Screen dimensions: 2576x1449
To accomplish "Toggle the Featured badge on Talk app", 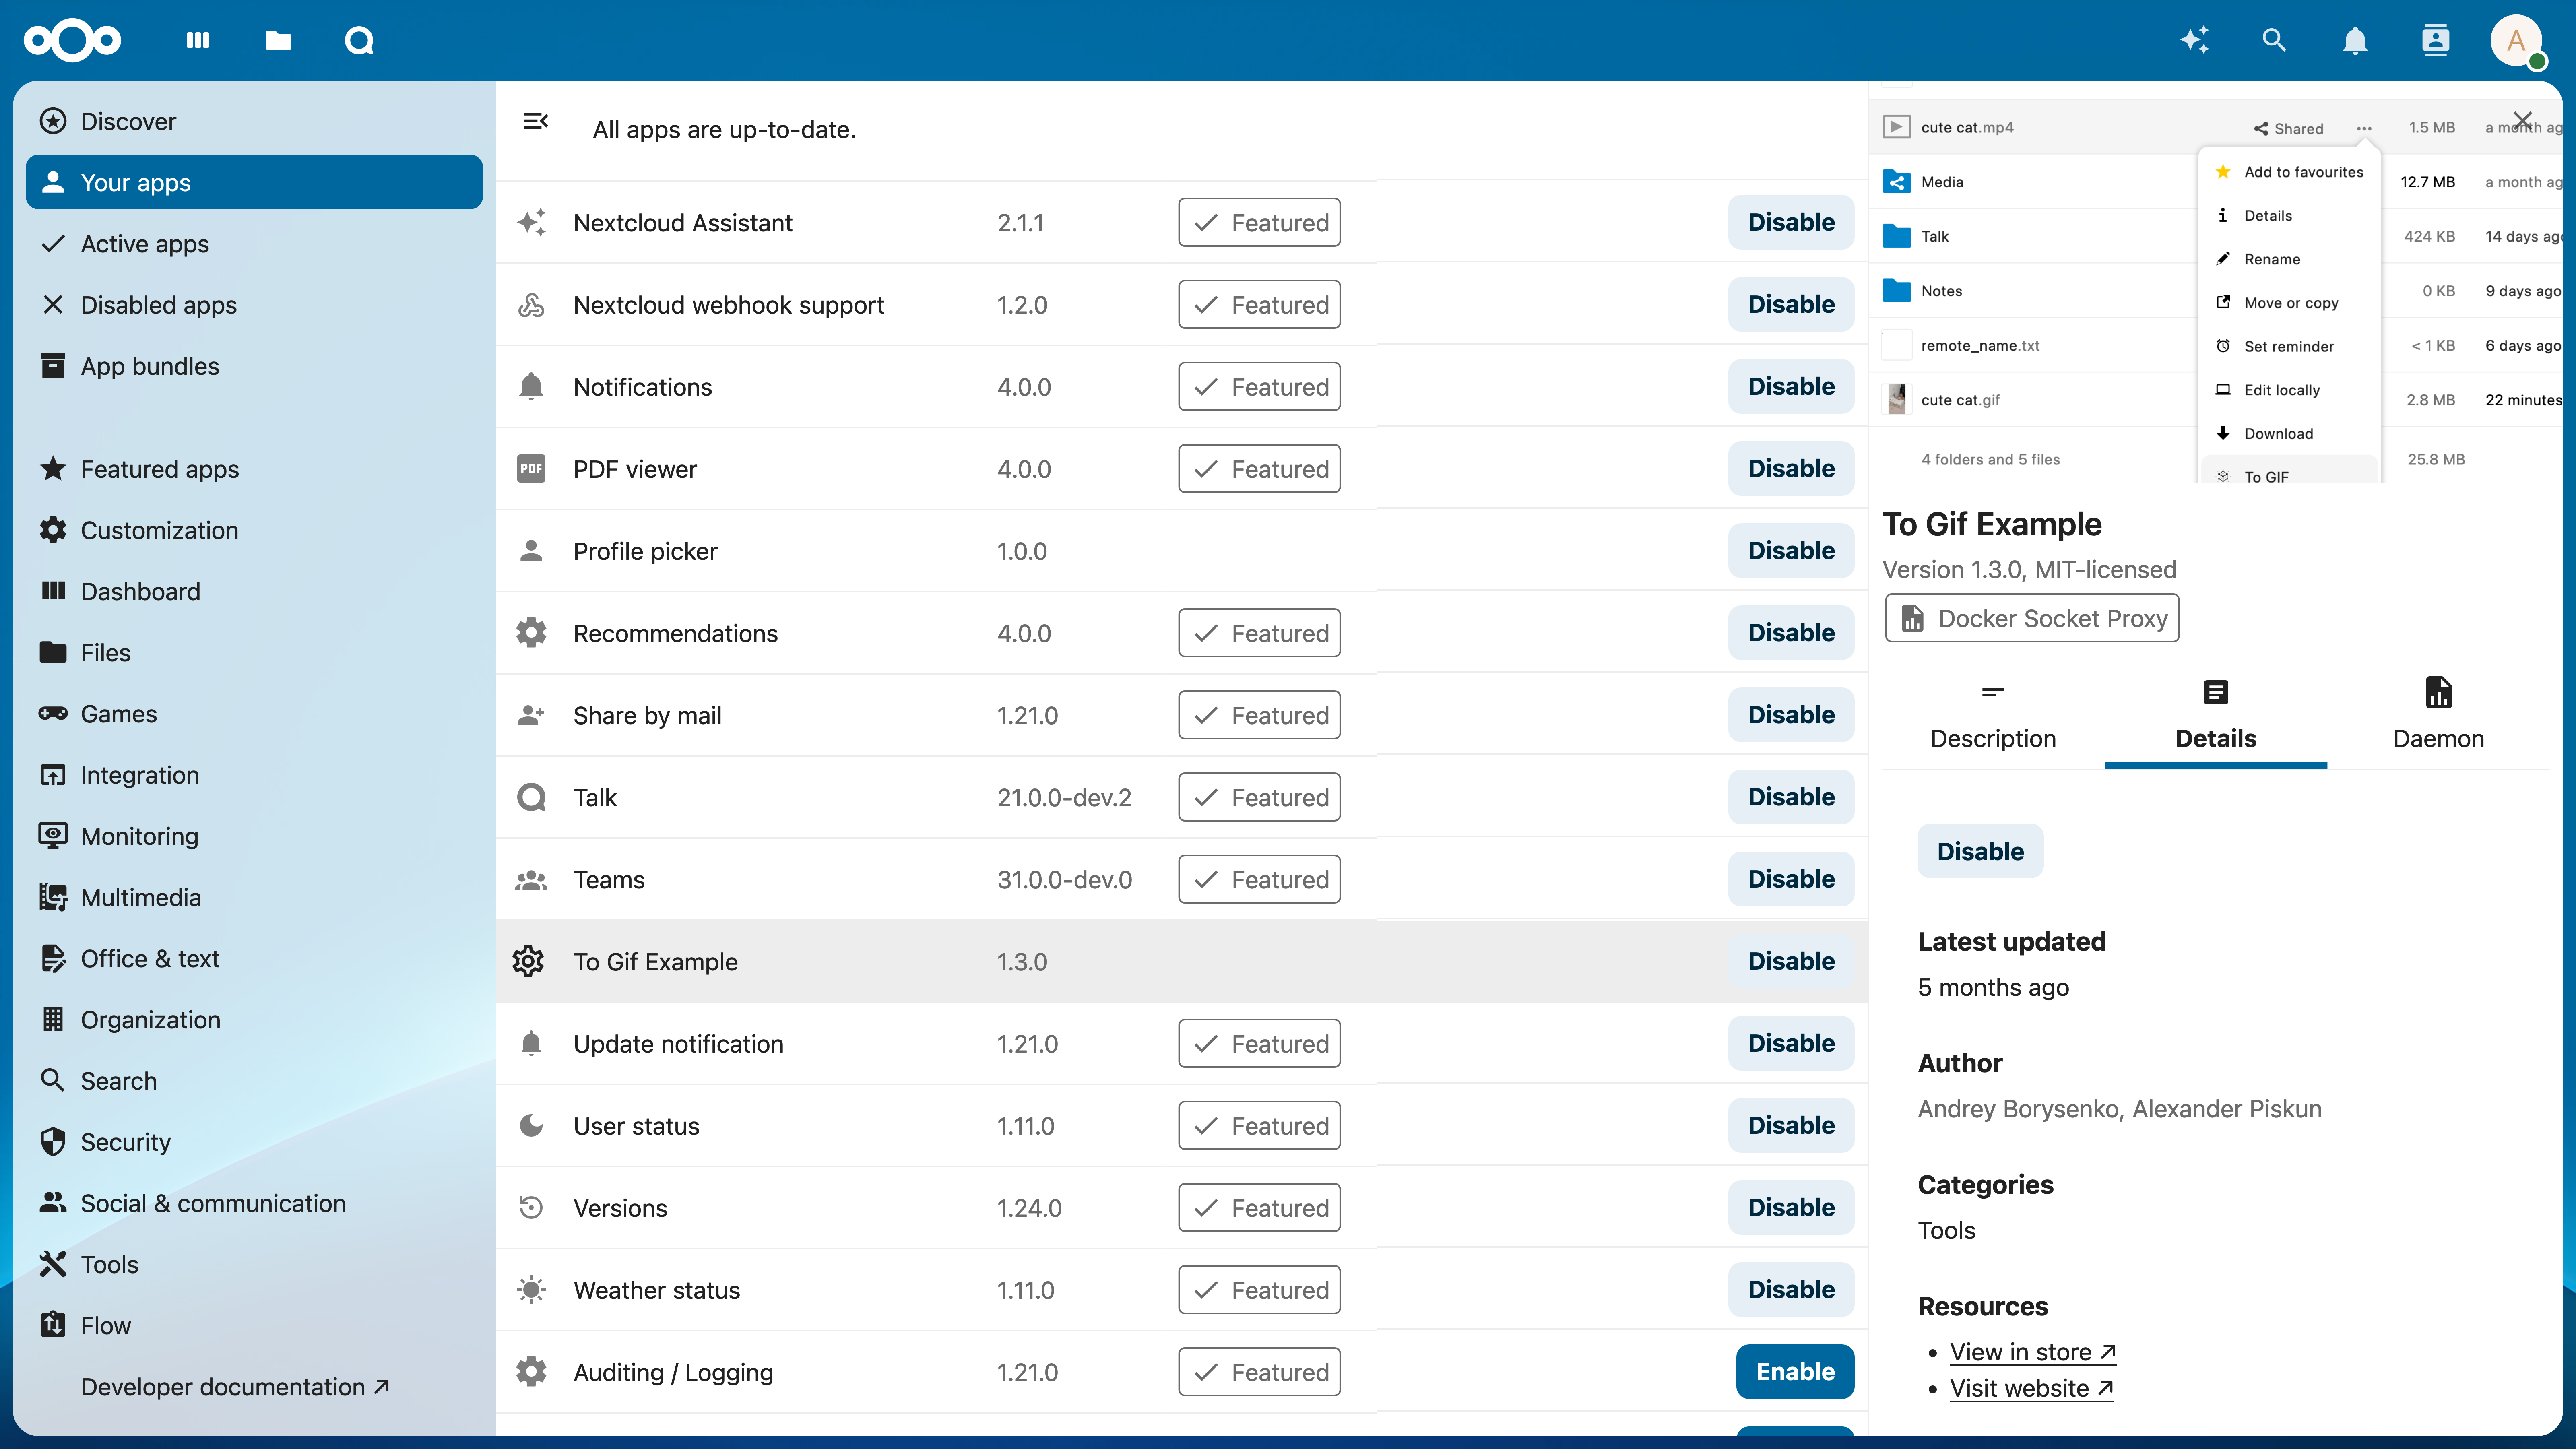I will pyautogui.click(x=1260, y=796).
